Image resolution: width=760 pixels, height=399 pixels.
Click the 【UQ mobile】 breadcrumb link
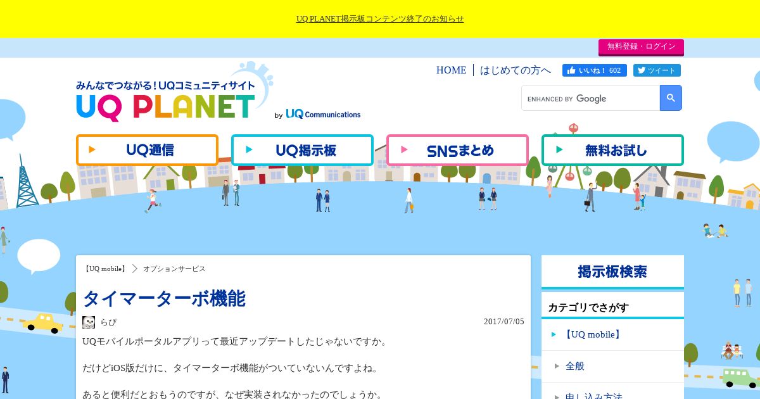tap(106, 269)
